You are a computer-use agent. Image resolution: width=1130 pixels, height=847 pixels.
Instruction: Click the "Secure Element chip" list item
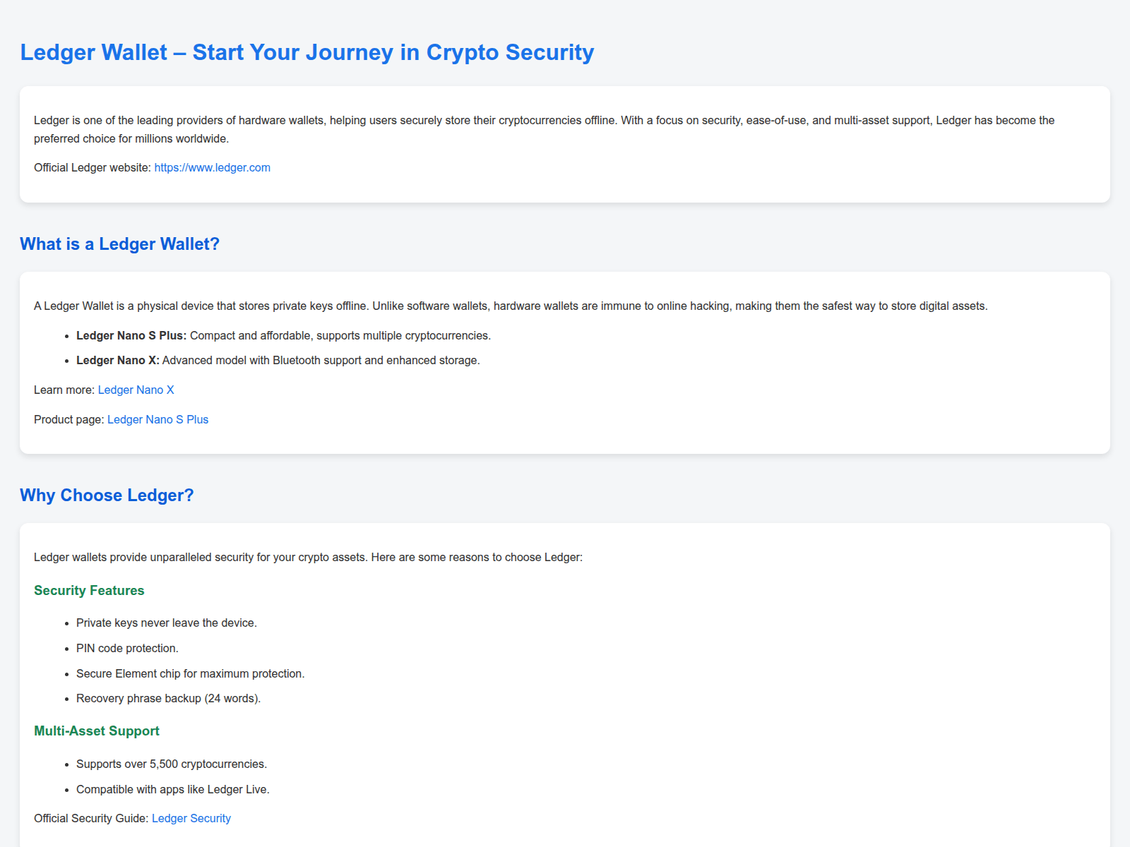tap(190, 674)
